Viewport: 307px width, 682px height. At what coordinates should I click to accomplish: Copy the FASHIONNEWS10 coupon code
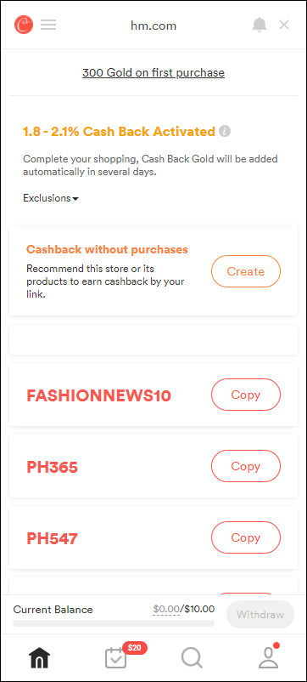tap(246, 395)
